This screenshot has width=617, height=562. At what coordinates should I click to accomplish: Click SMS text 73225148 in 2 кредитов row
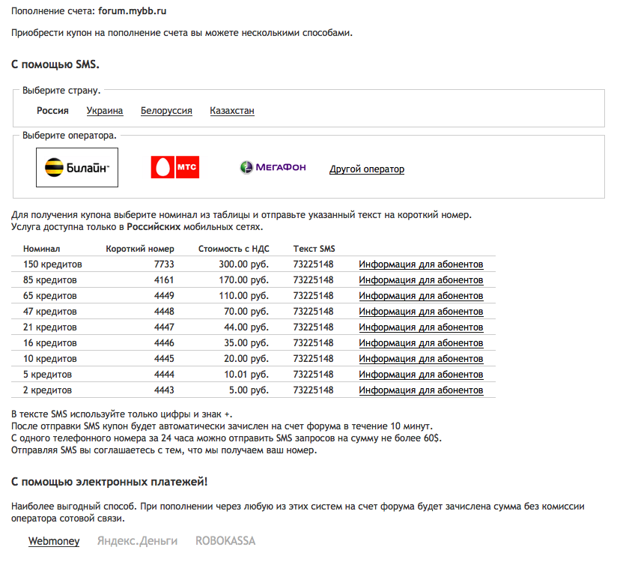(313, 390)
